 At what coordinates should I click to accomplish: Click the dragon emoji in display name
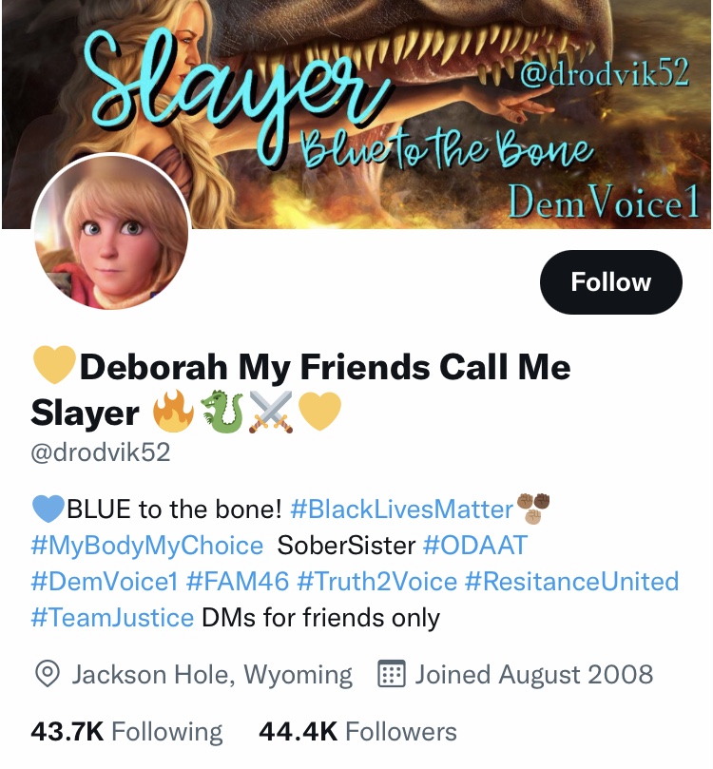(222, 411)
